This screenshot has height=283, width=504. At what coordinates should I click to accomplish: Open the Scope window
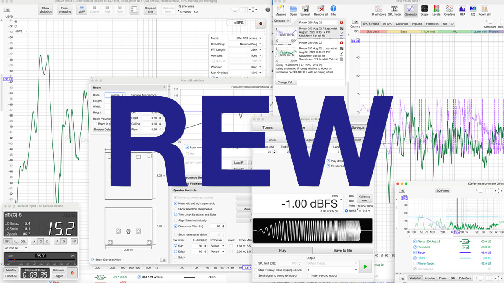425,8
